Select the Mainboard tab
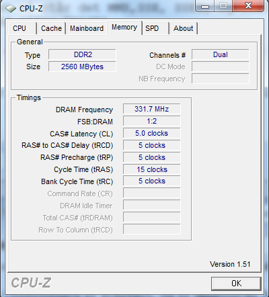Image resolution: width=269 pixels, height=297 pixels. coord(87,28)
